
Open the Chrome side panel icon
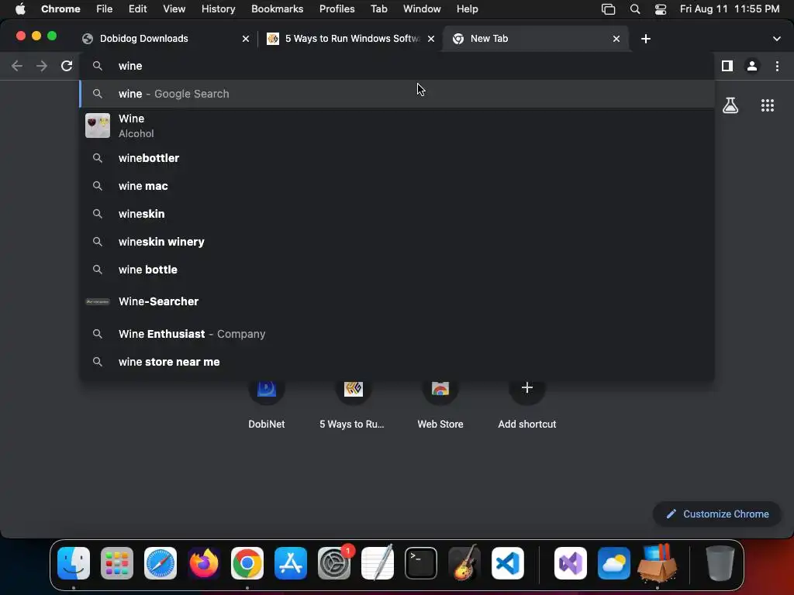tap(727, 66)
